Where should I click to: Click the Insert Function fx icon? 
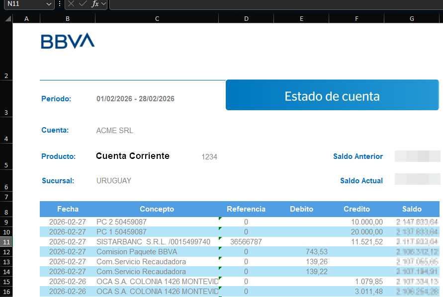(x=95, y=3)
